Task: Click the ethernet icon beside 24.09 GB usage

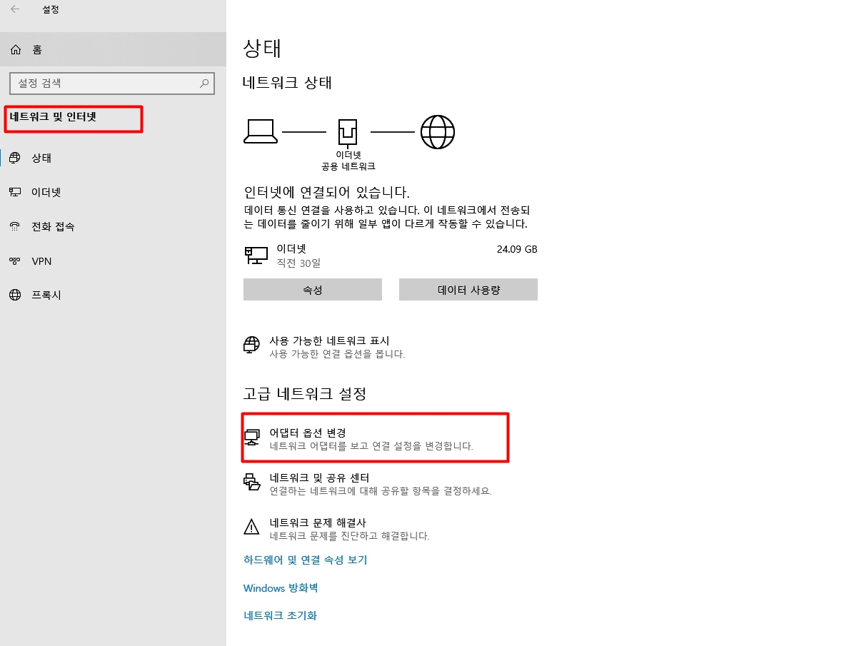Action: point(256,256)
